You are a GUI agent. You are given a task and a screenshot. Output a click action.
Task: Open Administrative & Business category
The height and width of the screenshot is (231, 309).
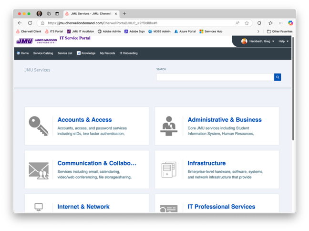click(x=225, y=120)
